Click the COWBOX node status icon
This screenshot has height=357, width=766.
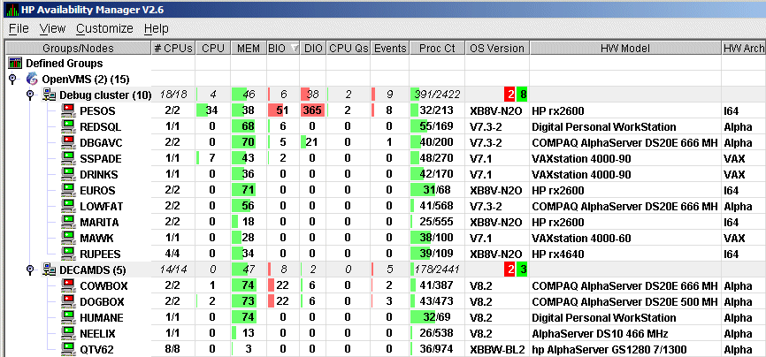pos(68,285)
